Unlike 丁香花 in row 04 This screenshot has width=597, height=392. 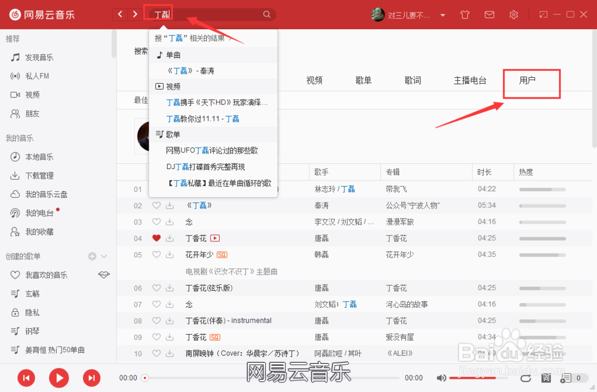156,238
